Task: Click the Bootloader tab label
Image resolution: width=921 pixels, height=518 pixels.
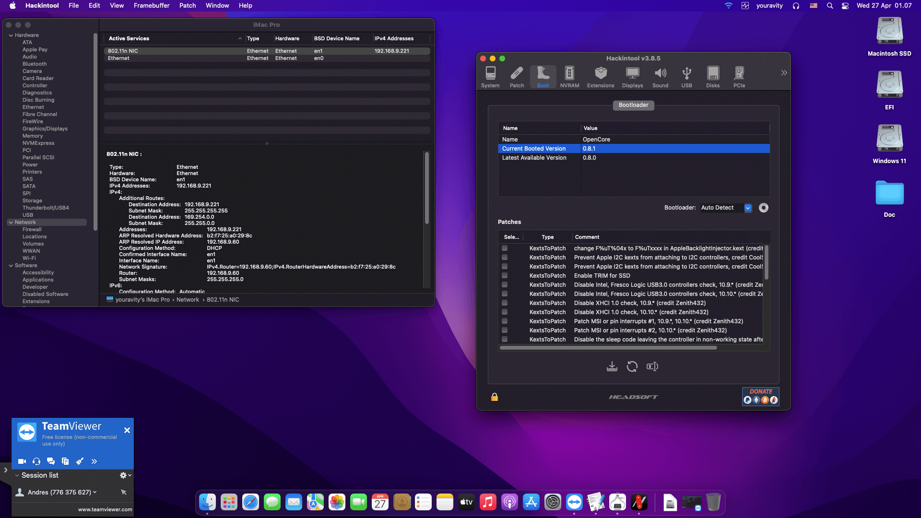Action: click(633, 105)
